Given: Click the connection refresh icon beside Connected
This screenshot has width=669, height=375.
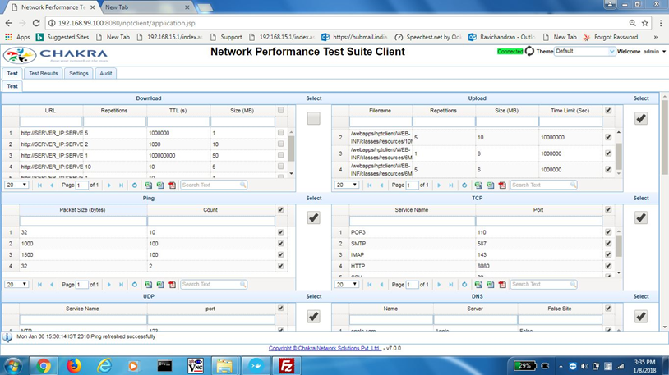Looking at the screenshot, I should [529, 51].
